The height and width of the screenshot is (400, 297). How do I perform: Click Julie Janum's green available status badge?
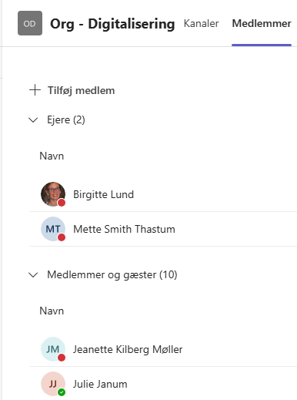tap(62, 392)
